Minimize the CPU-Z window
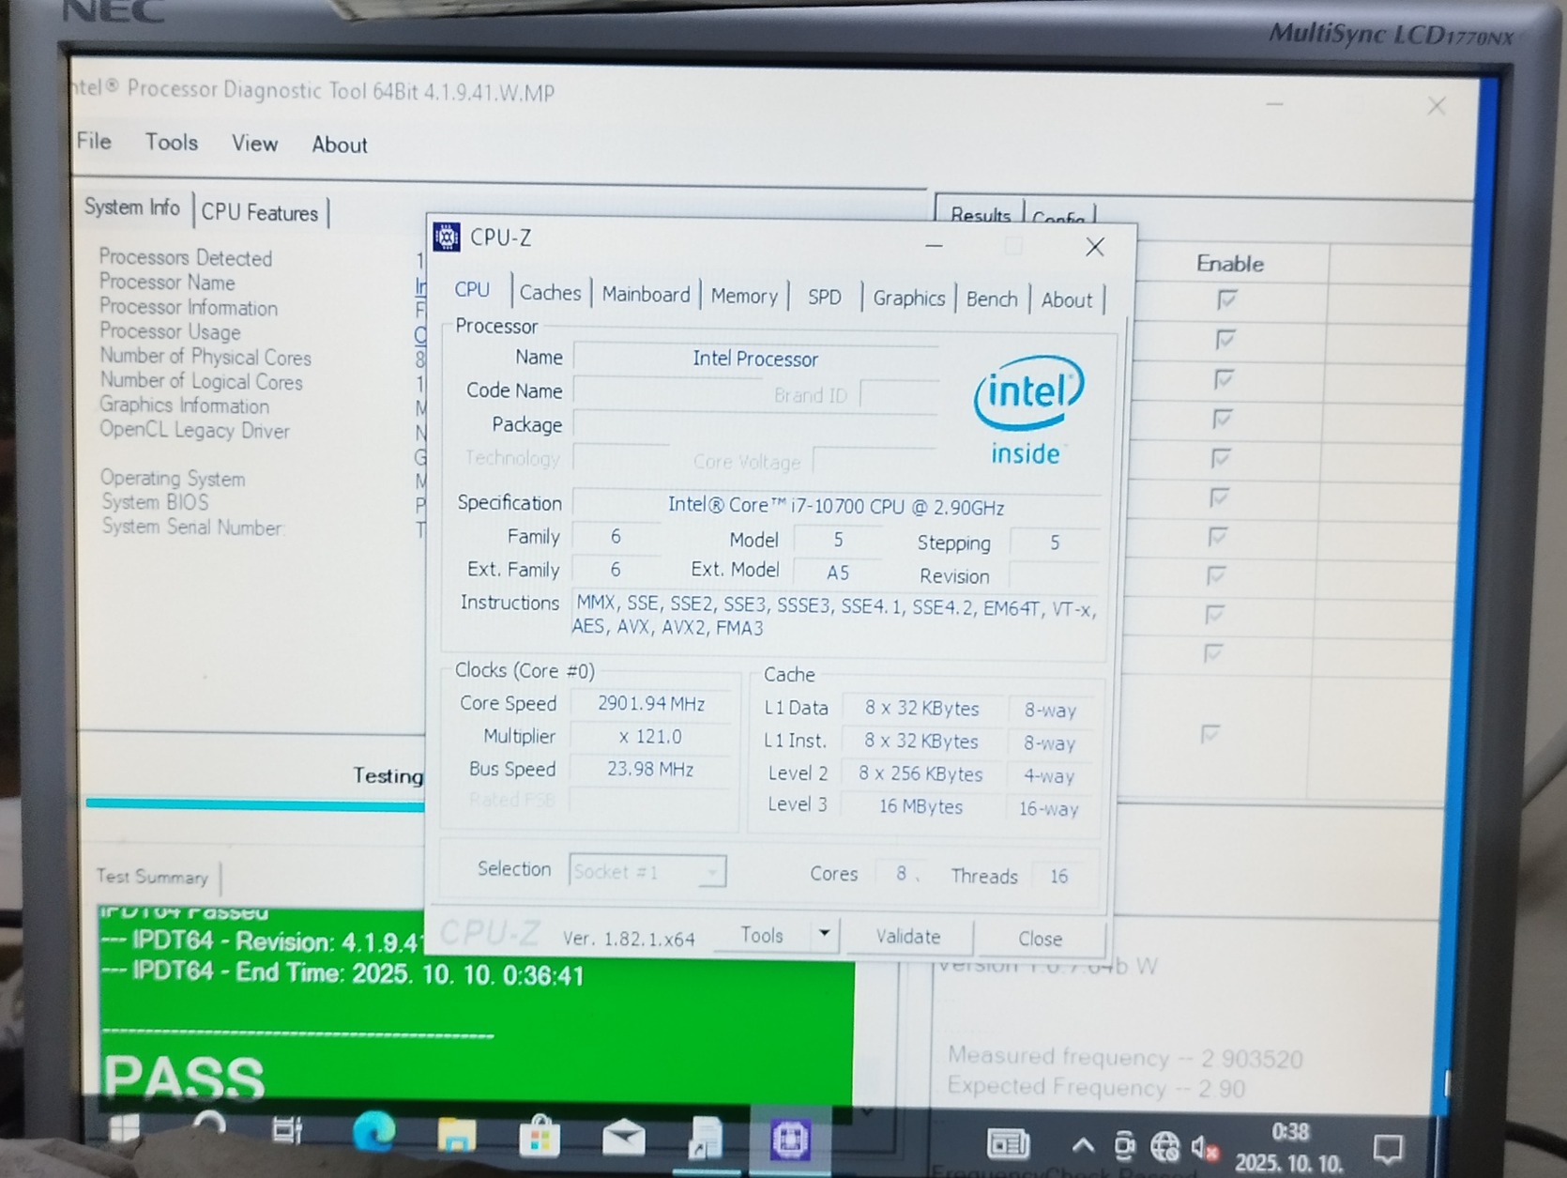 coord(934,245)
